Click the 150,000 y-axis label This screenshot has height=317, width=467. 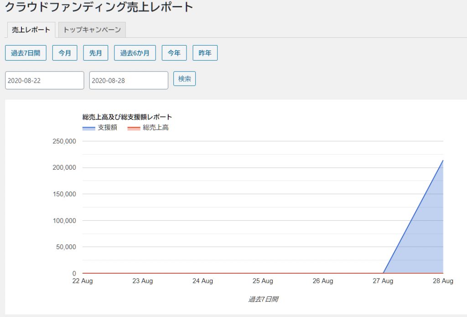pos(64,194)
